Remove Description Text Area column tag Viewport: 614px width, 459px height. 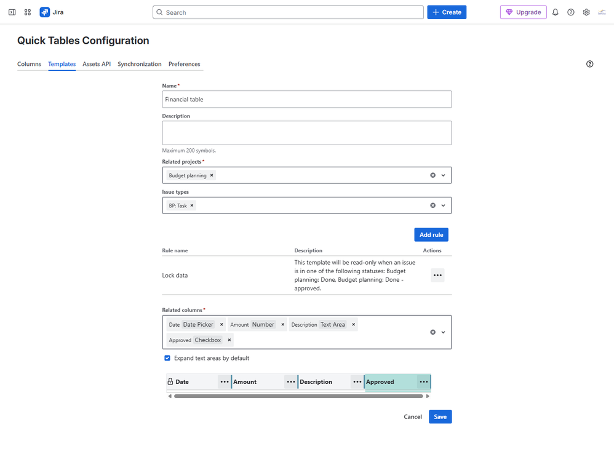354,324
